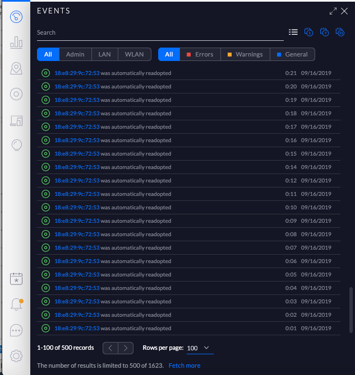Click the green status icon of the 0:06 event
This screenshot has width=355, height=375.
[x=45, y=261]
